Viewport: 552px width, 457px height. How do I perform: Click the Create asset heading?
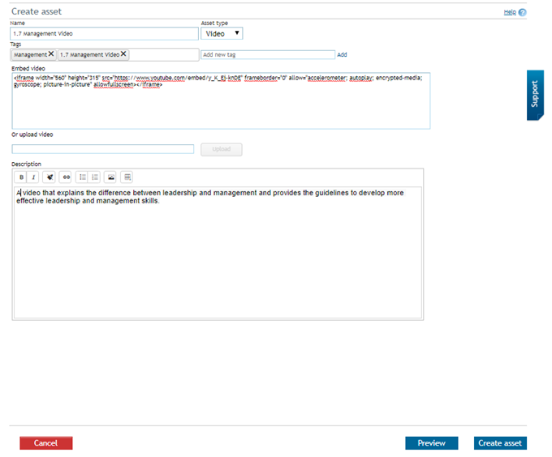tap(37, 11)
